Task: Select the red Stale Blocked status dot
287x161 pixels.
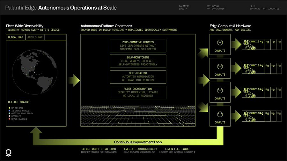Action: [x=9, y=119]
